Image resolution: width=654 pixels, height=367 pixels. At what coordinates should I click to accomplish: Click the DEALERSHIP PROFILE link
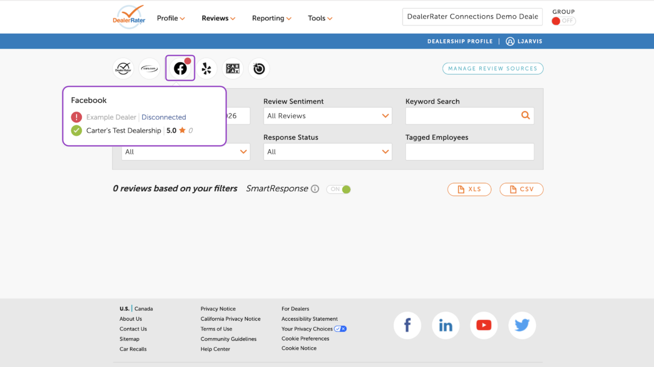tap(460, 41)
